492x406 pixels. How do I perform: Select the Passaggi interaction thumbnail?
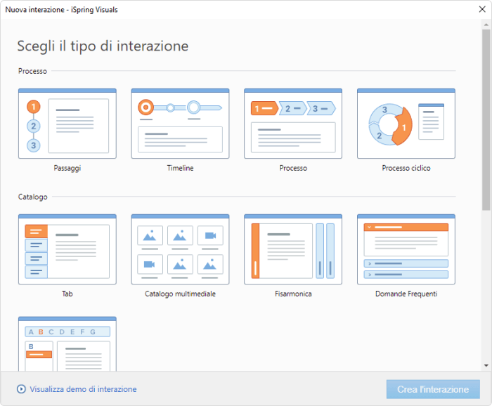tap(67, 124)
